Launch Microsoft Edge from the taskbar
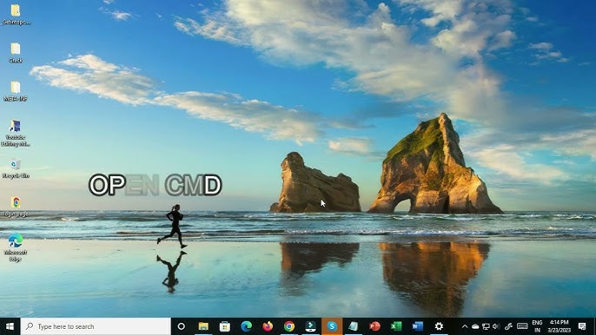The height and width of the screenshot is (335, 596). pos(247,326)
